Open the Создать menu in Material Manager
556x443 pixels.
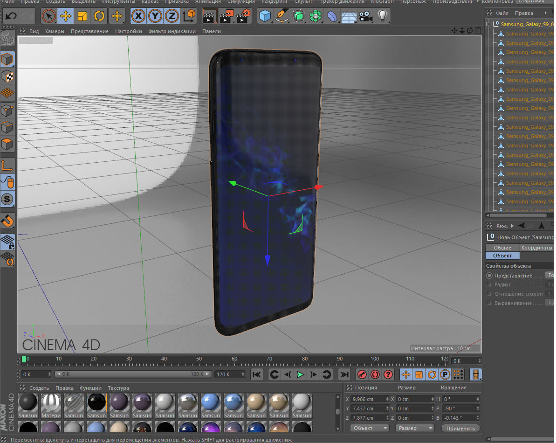coord(39,388)
